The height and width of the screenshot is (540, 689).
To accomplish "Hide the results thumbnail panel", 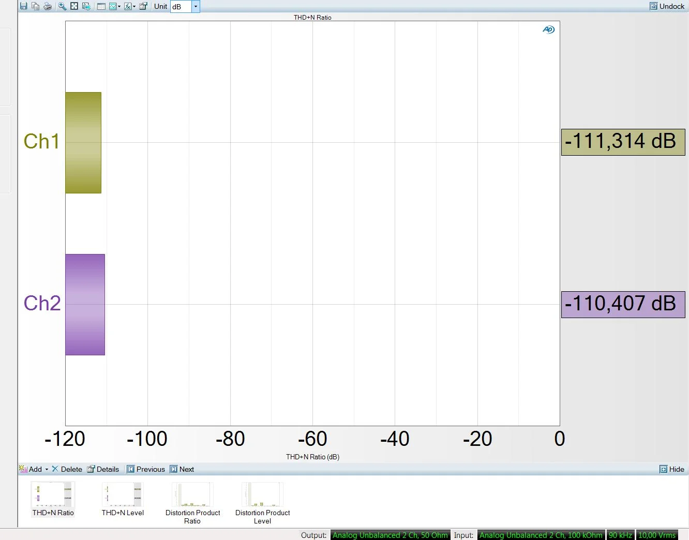I will 671,469.
